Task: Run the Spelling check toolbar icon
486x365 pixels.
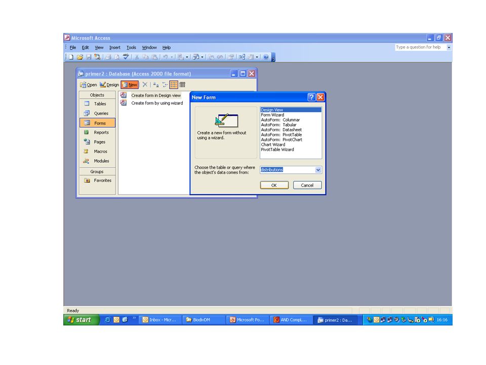Action: [126, 56]
